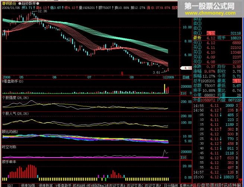The width and height of the screenshot is (244, 187).
Task: Switch to the KDJ indicator tab
Action: pos(10,186)
